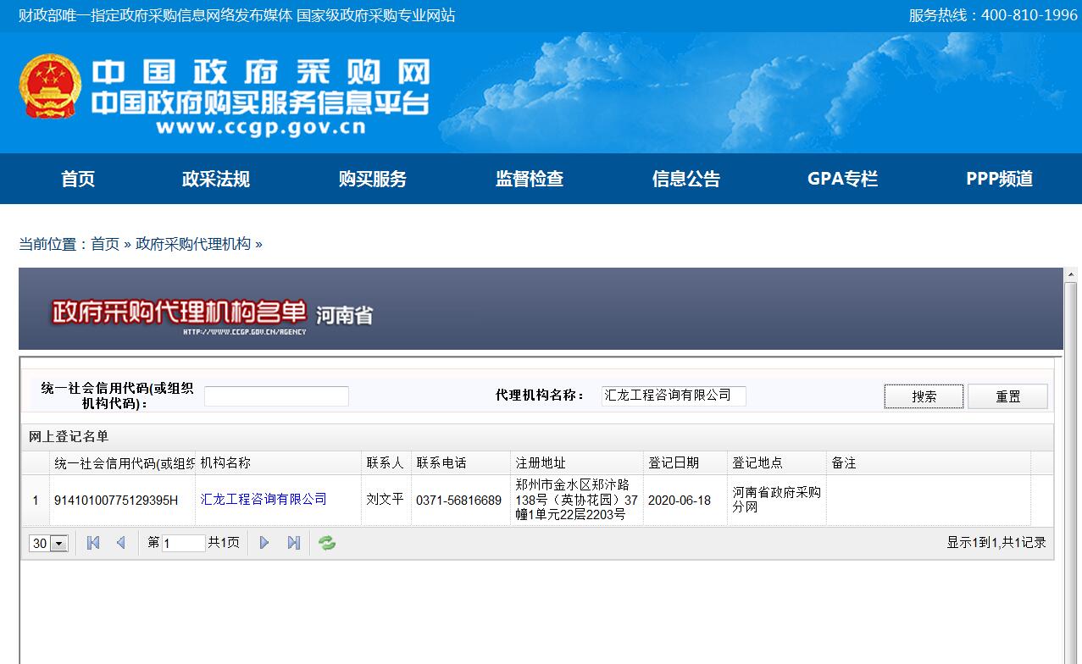Open 首页 in the navigation bar

(78, 179)
